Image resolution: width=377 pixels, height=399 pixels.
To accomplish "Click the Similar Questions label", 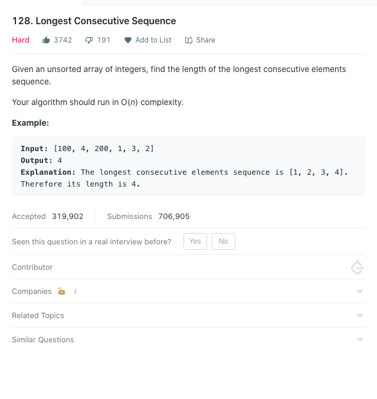I will [43, 340].
